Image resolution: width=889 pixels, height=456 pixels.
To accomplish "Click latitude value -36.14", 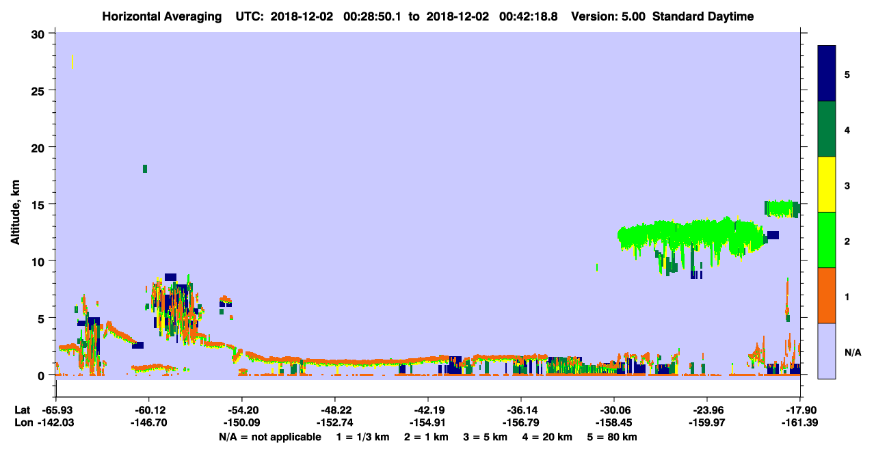I will pos(521,410).
